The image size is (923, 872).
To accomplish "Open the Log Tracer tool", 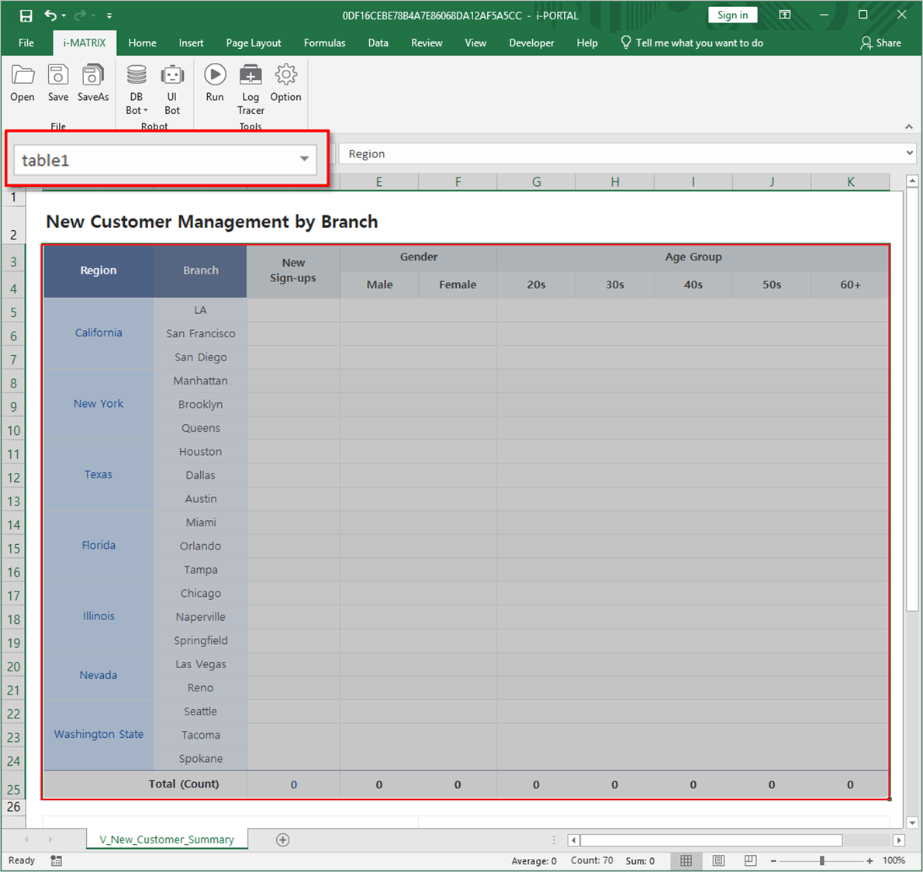I will [251, 75].
